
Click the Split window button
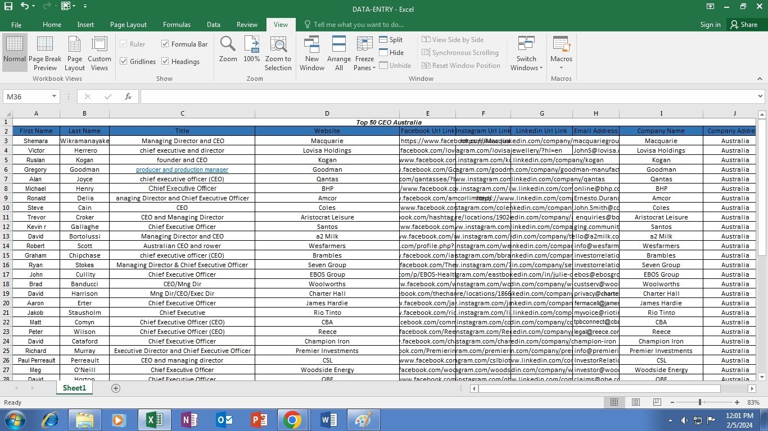(x=391, y=39)
